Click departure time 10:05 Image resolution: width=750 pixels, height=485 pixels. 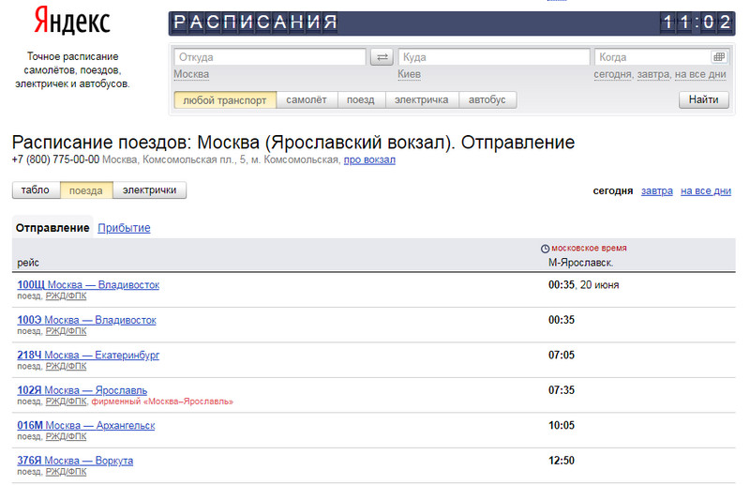point(562,425)
